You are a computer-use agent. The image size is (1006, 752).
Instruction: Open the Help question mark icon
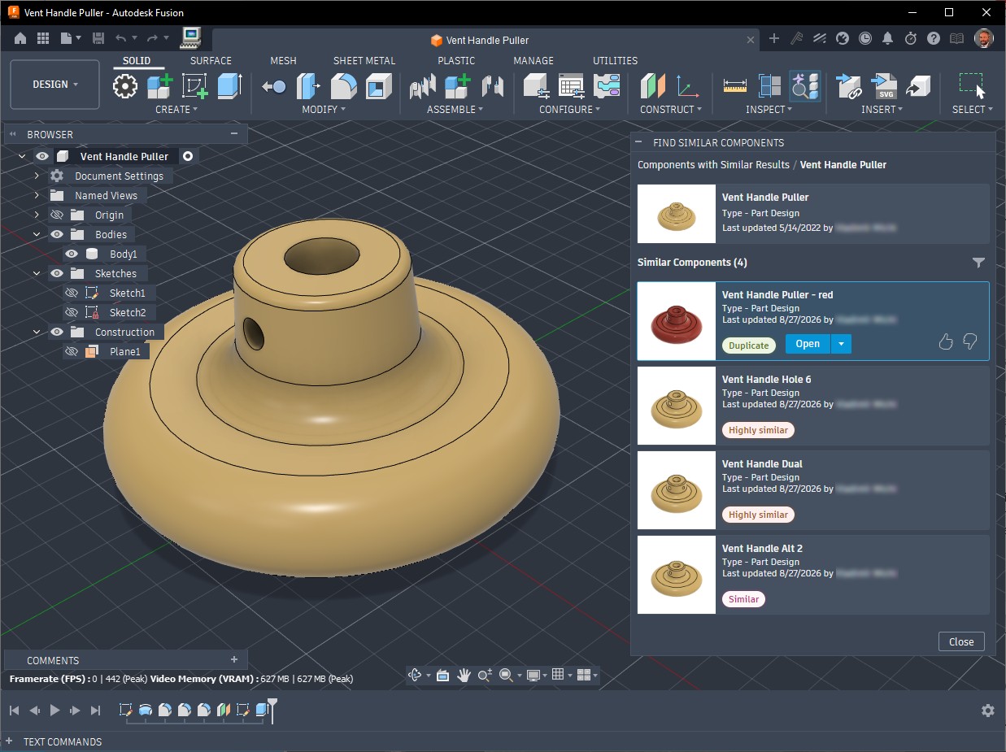coord(934,38)
